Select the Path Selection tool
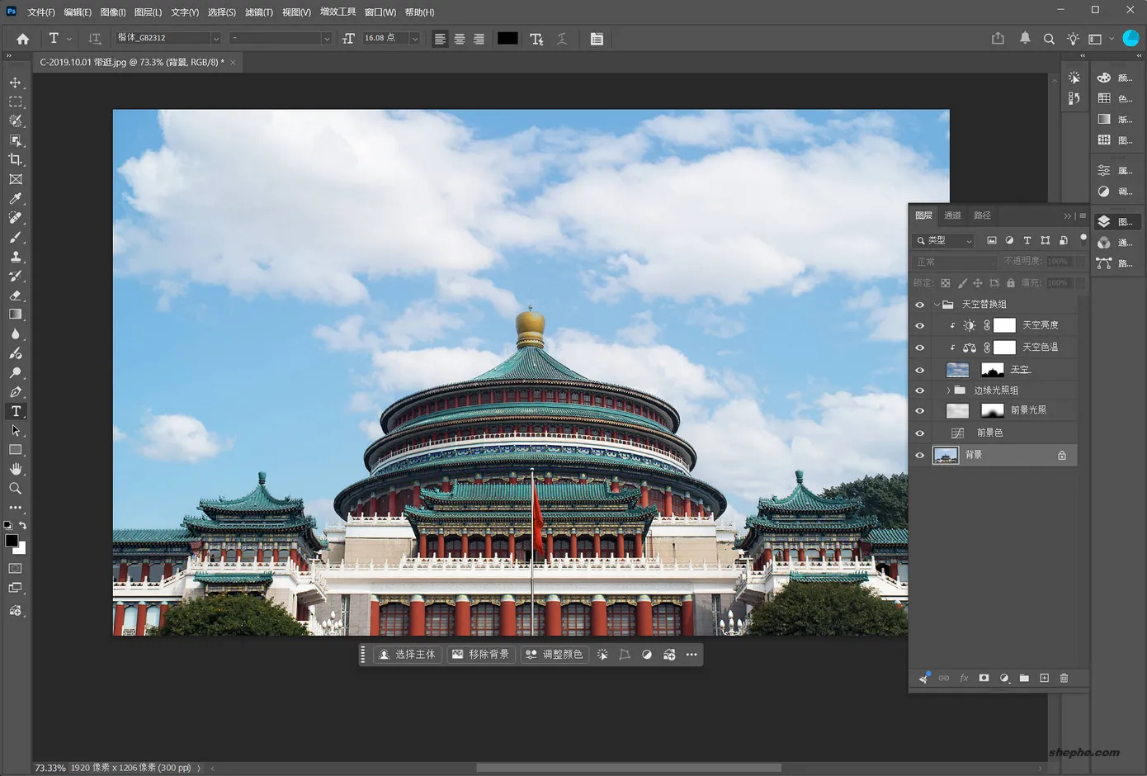1147x776 pixels. (x=15, y=431)
